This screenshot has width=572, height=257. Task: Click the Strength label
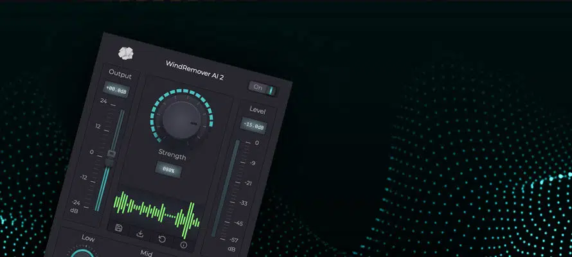coord(172,154)
